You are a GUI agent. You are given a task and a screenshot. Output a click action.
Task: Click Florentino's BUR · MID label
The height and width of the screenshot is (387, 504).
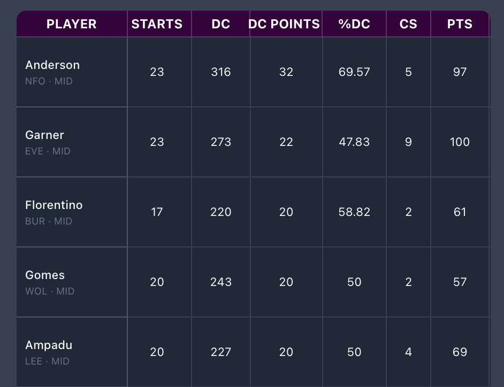point(49,221)
